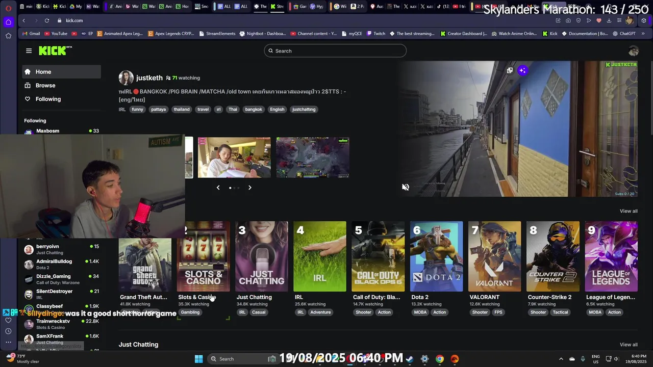The height and width of the screenshot is (367, 653).
Task: Open Slots & Casino category card
Action: [204, 256]
